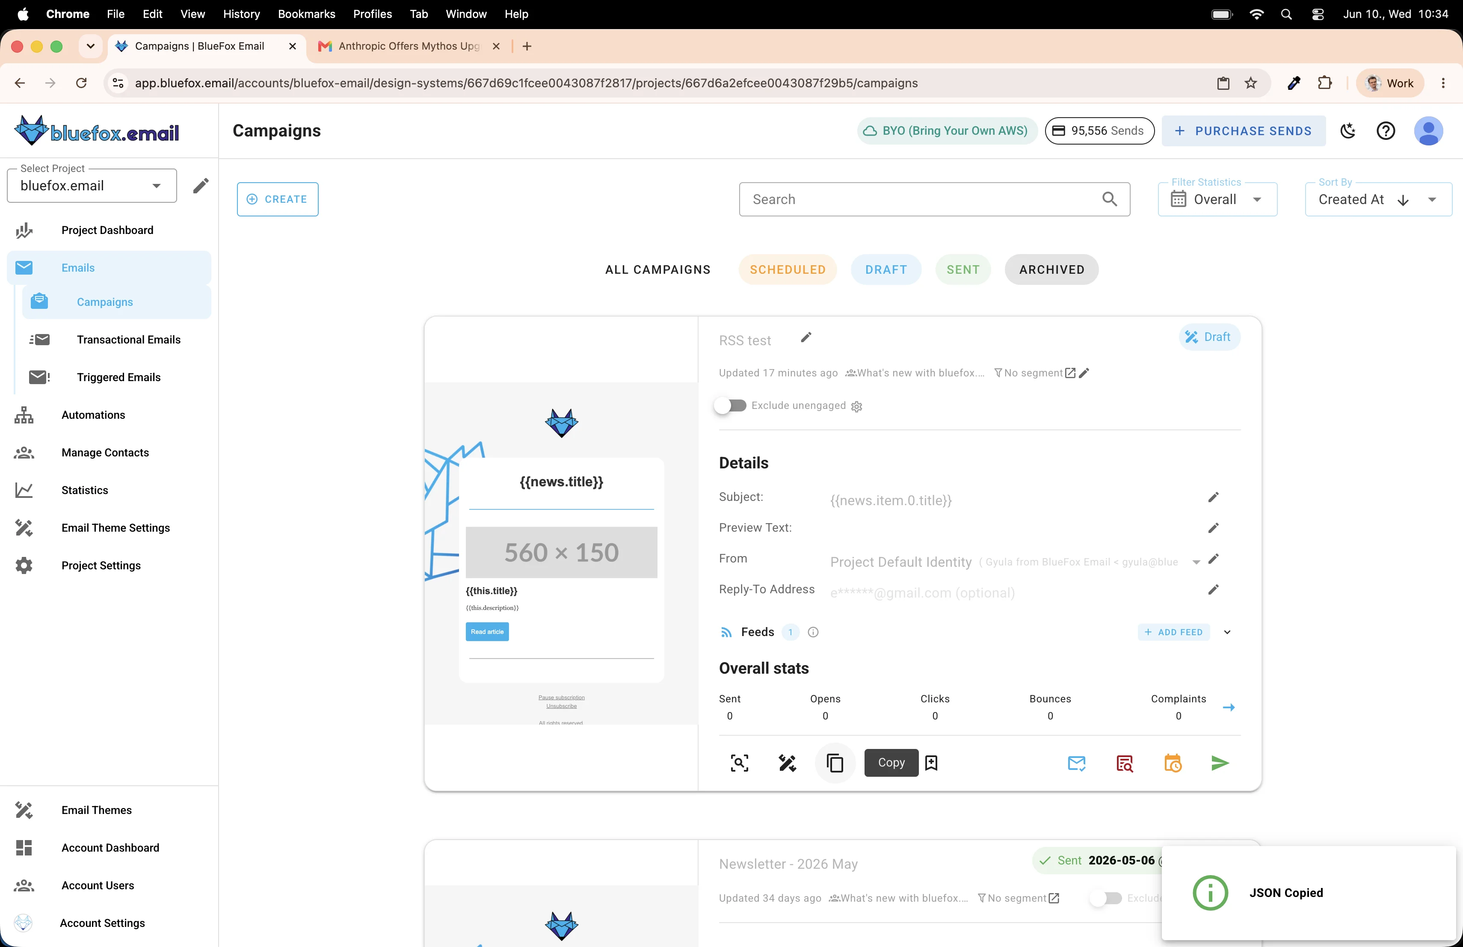Filter by DRAFT campaigns
The image size is (1463, 947).
tap(886, 269)
